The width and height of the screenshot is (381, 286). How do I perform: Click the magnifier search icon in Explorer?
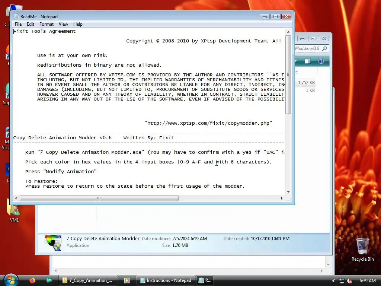[324, 48]
